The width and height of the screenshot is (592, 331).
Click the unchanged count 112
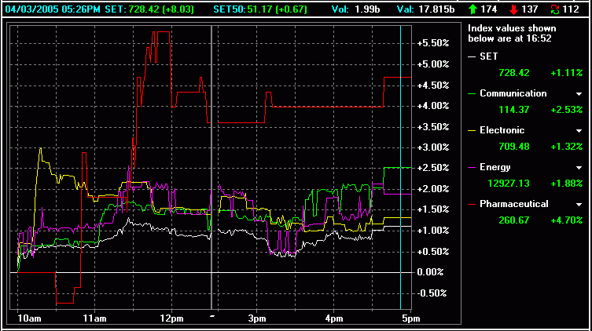pos(571,9)
